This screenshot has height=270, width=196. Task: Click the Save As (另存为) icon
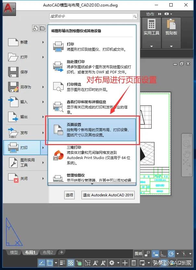(13, 87)
